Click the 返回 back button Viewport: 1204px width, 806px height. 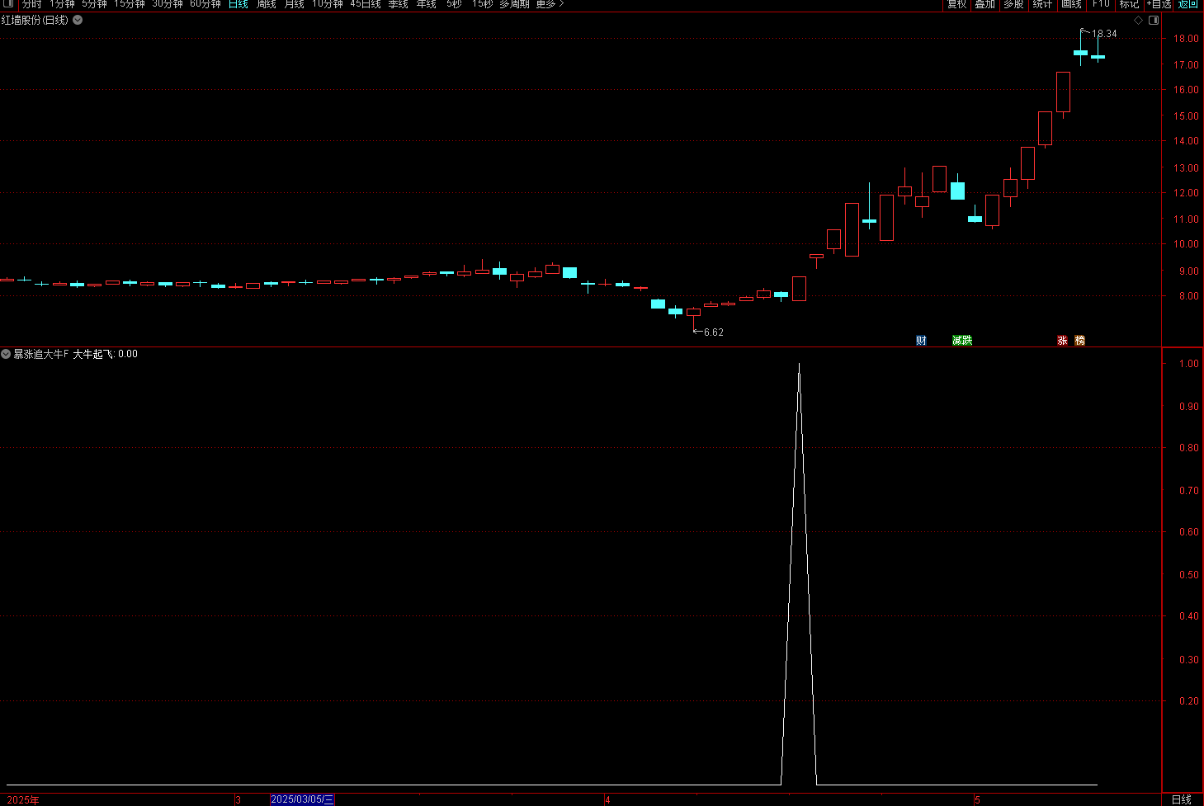1187,4
